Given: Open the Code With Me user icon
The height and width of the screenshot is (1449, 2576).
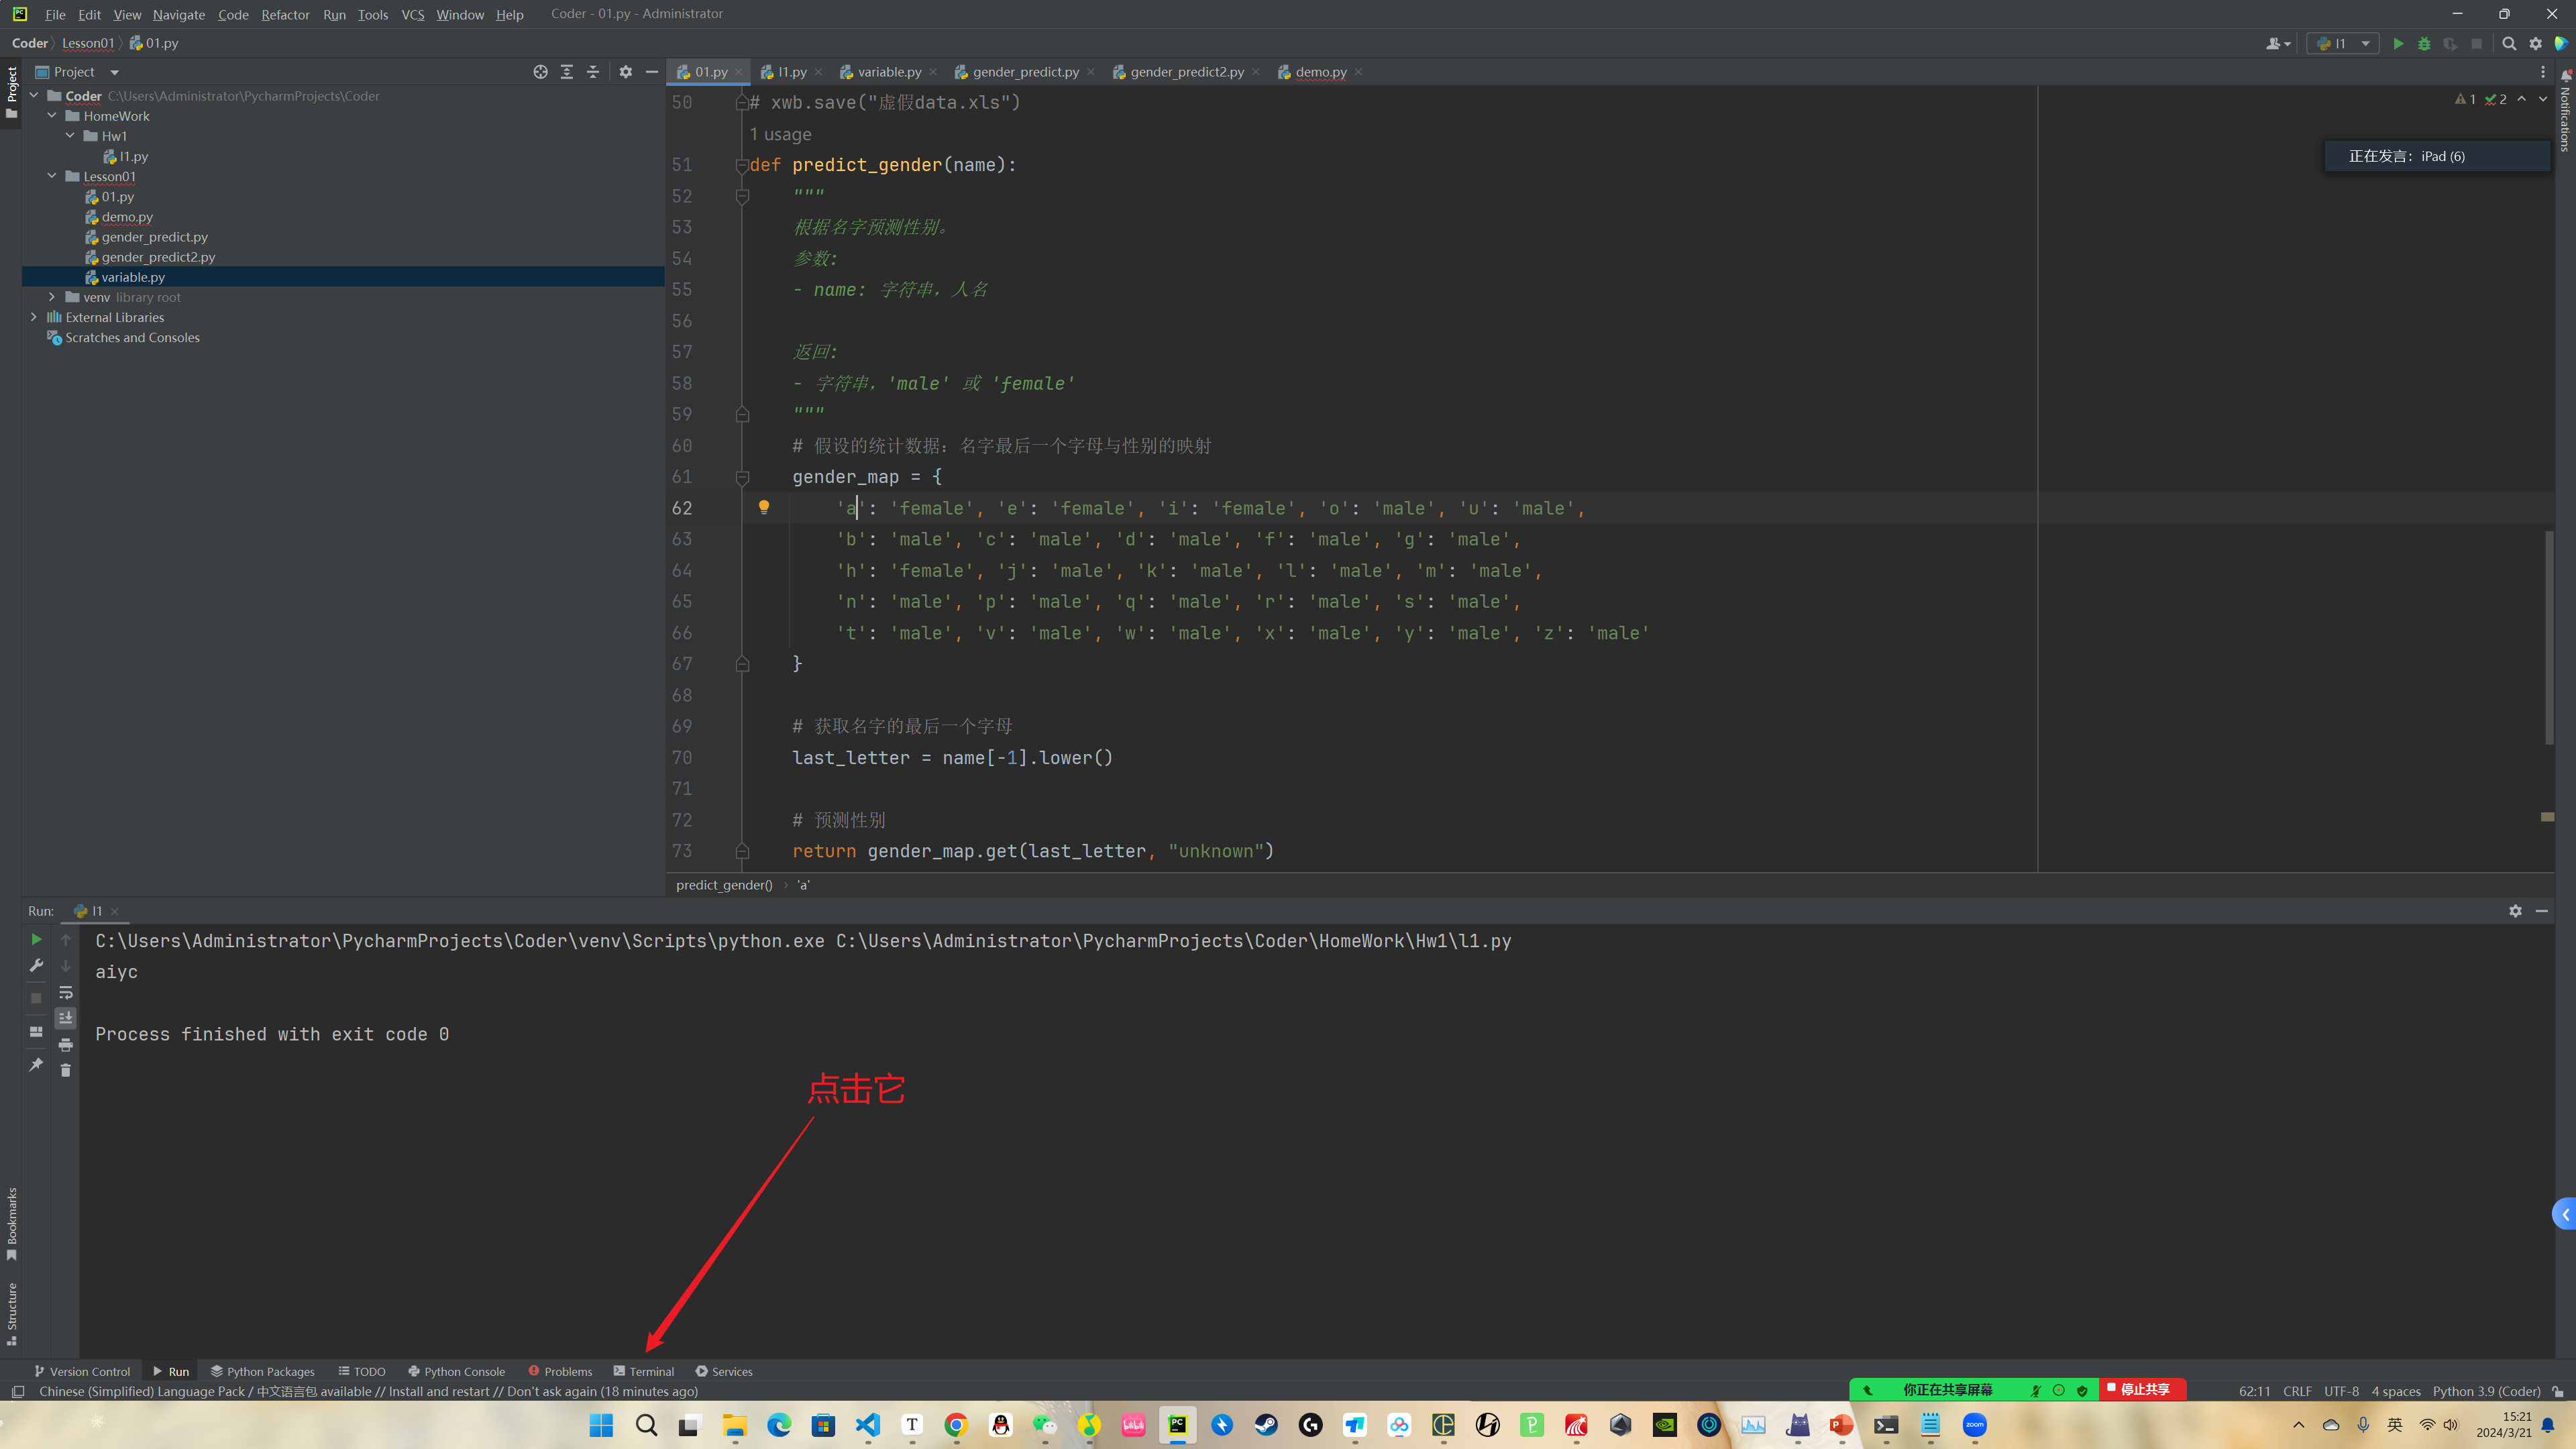Looking at the screenshot, I should (2279, 43).
